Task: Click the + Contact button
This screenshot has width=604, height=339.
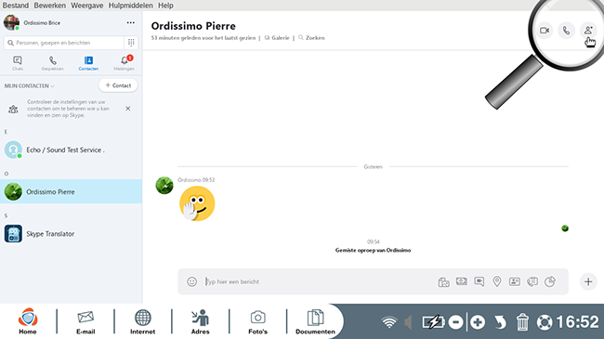Action: (x=118, y=85)
